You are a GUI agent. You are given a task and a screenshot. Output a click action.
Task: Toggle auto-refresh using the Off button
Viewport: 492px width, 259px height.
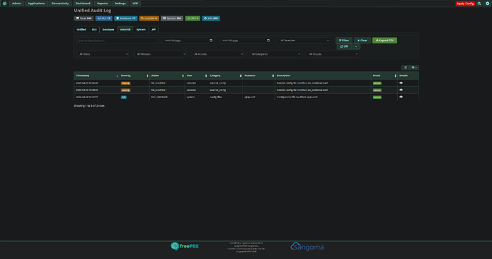point(344,46)
